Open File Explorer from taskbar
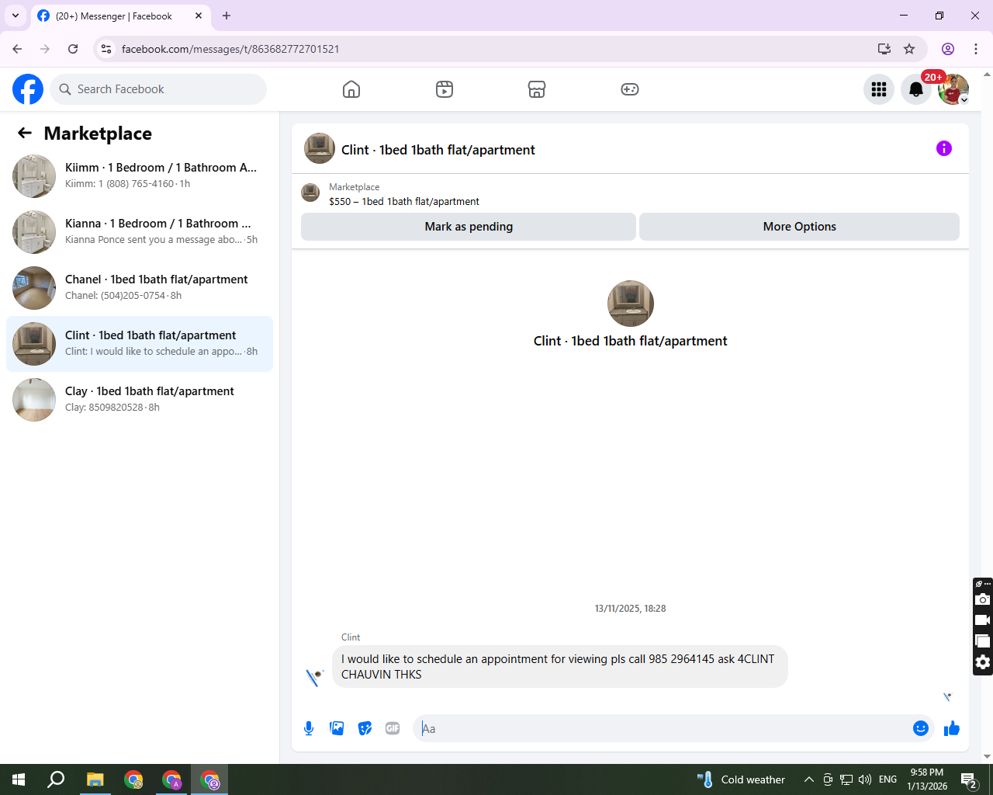 (x=95, y=779)
